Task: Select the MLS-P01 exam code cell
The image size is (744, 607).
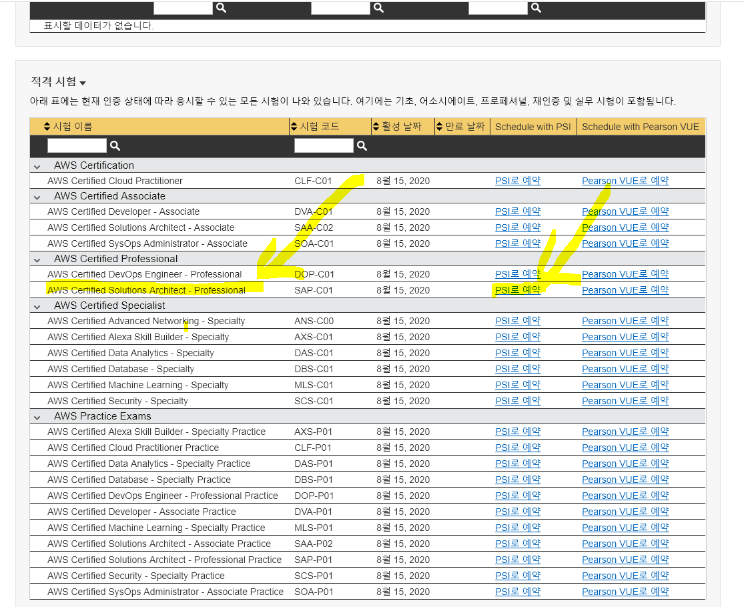Action: (313, 528)
